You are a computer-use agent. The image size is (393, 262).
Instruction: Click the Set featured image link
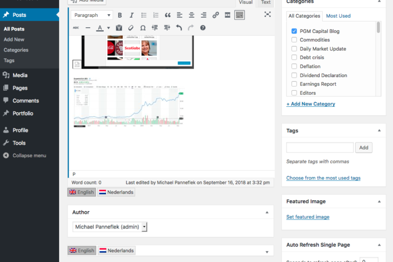(x=308, y=217)
